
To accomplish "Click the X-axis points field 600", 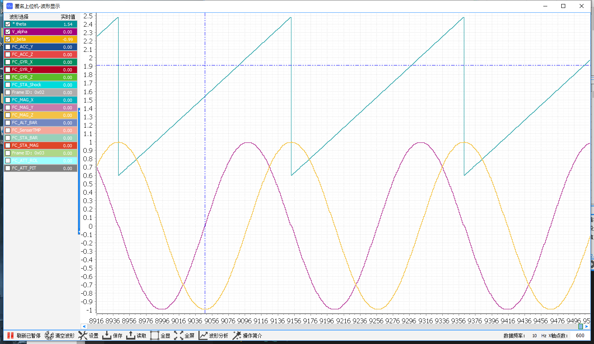I will [x=580, y=336].
